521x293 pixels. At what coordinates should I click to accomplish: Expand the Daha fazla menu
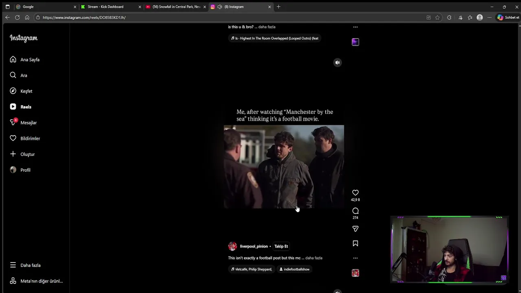pos(25,265)
